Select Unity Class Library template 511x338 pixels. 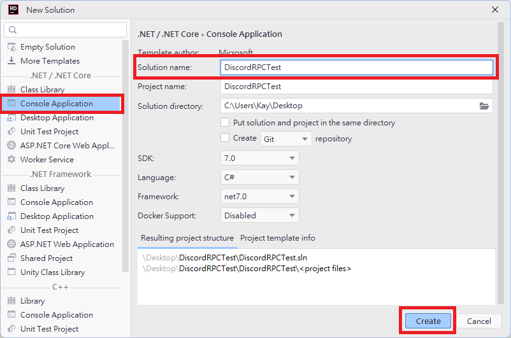[52, 272]
